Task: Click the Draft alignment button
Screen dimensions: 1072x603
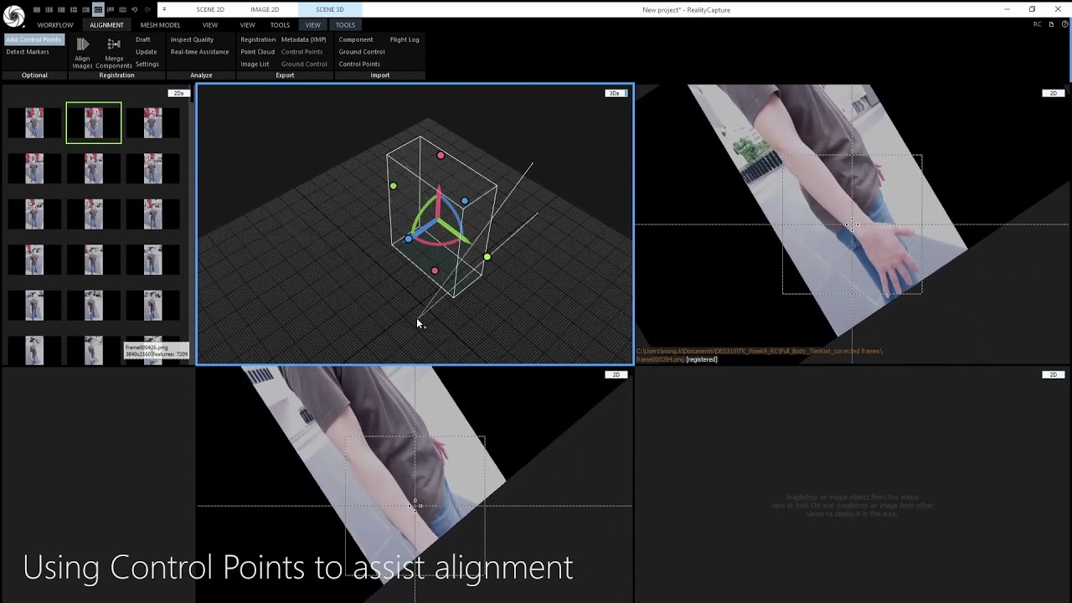Action: coord(143,39)
